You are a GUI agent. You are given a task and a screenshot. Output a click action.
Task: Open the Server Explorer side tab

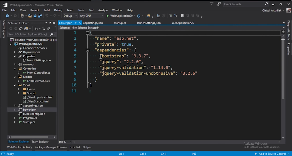[x=3, y=29]
